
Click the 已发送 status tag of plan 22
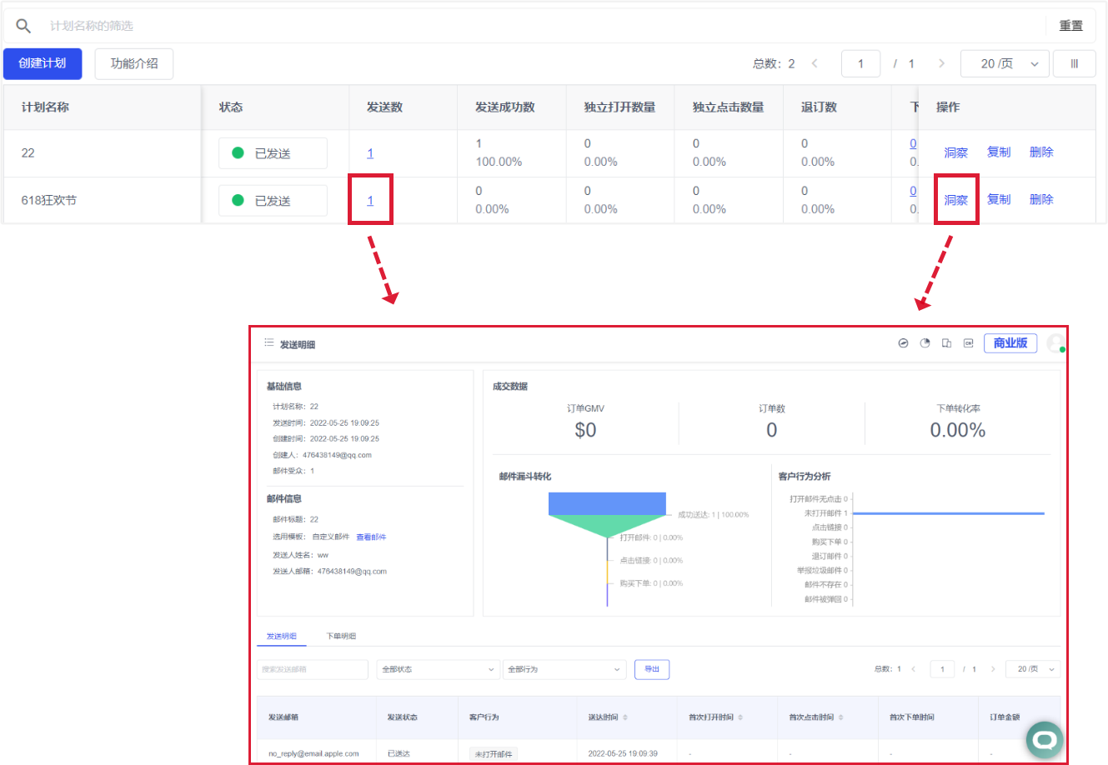click(x=273, y=153)
